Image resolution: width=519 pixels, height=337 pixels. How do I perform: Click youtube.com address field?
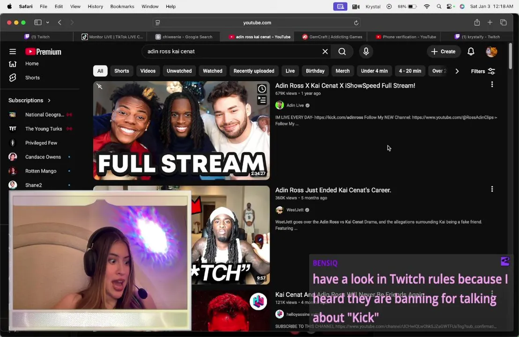click(257, 23)
